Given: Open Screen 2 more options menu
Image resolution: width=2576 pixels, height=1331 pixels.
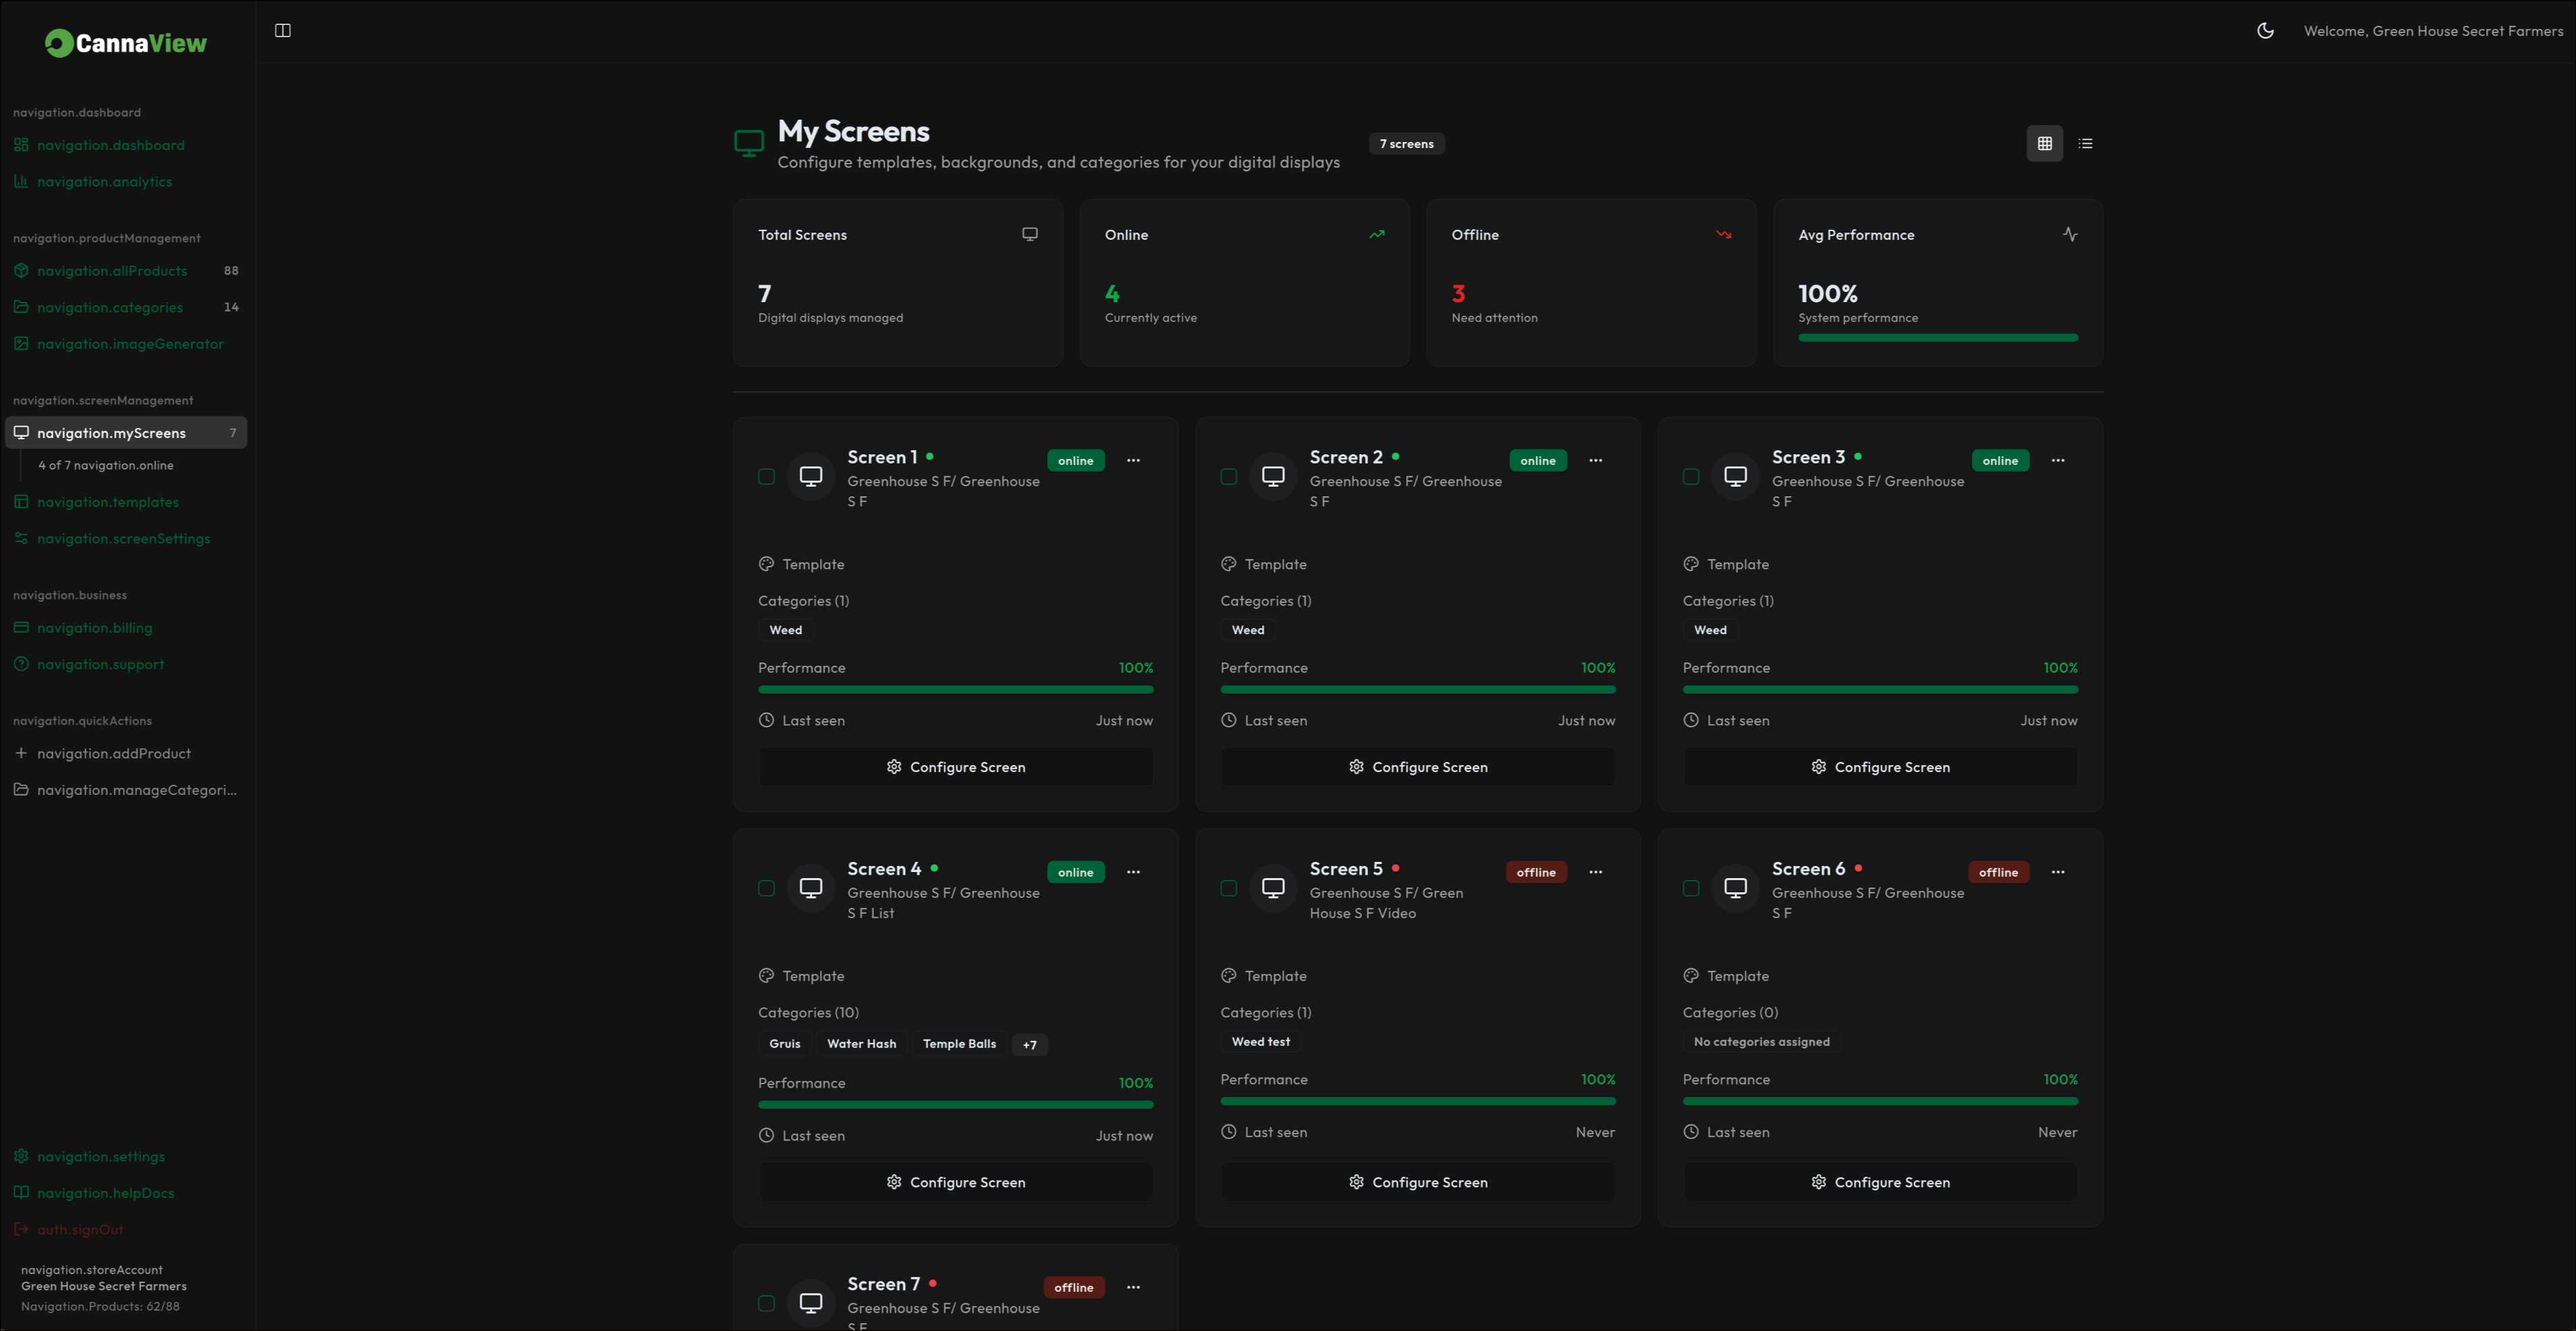Looking at the screenshot, I should [1595, 461].
